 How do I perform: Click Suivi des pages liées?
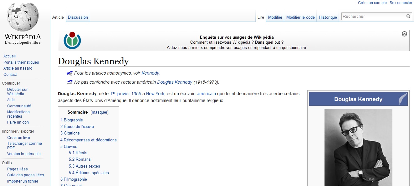pyautogui.click(x=26, y=175)
